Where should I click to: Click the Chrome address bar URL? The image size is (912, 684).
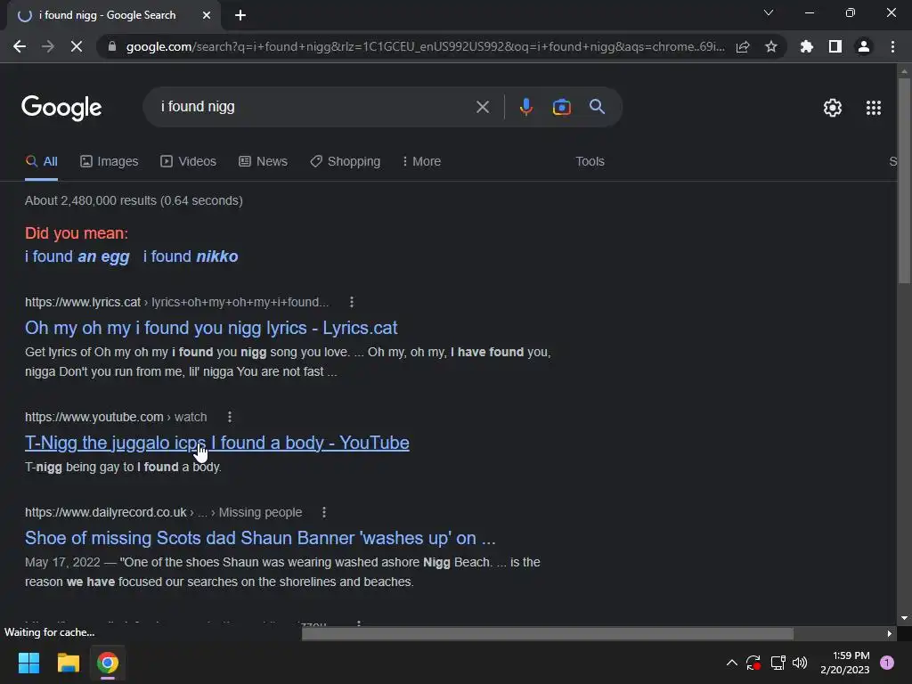(425, 46)
